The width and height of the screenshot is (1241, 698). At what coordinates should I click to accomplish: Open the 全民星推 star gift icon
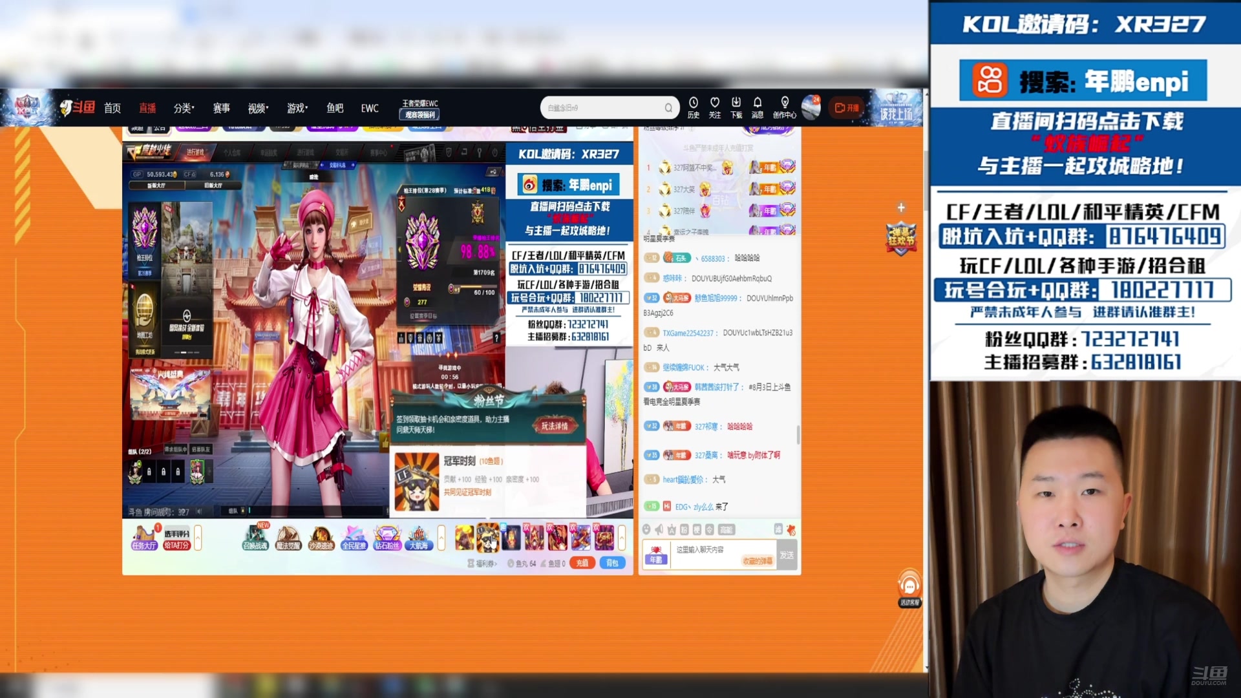[354, 537]
